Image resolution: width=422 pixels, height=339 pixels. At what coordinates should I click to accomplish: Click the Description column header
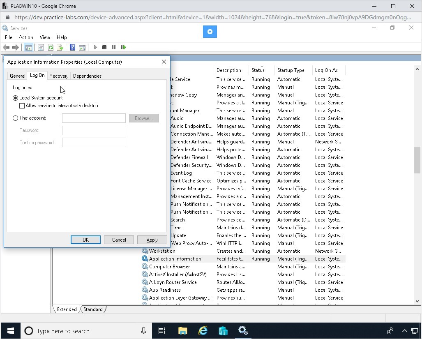coord(231,70)
